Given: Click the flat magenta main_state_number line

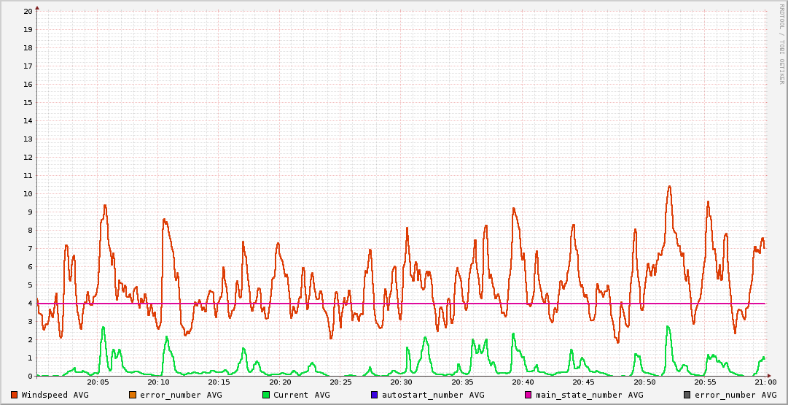Looking at the screenshot, I should (401, 304).
